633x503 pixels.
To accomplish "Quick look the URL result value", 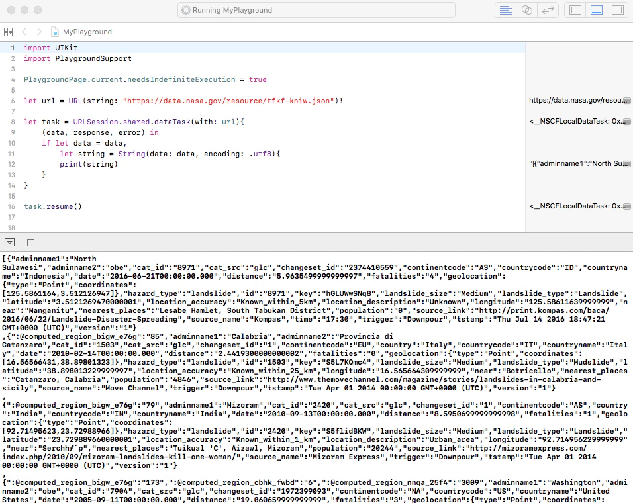I will point(626,101).
